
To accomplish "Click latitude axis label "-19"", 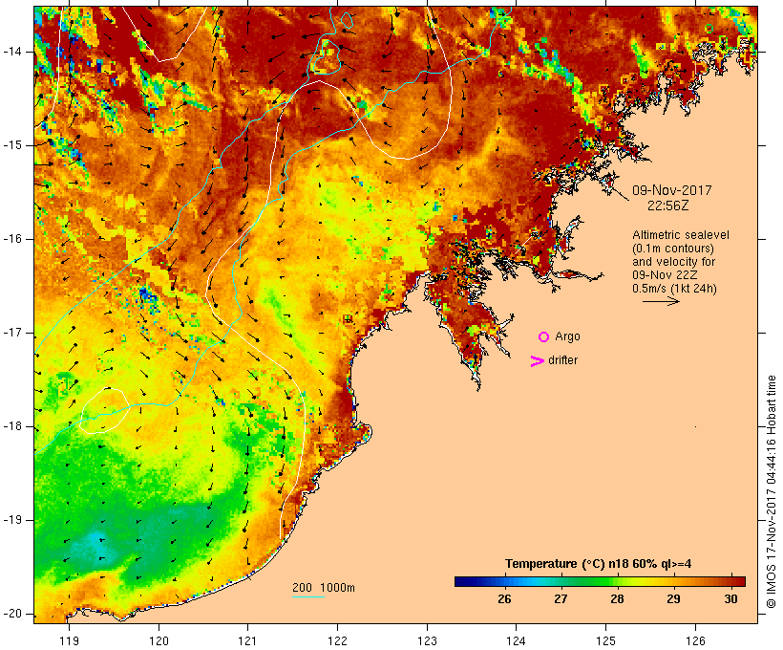I will tap(12, 520).
